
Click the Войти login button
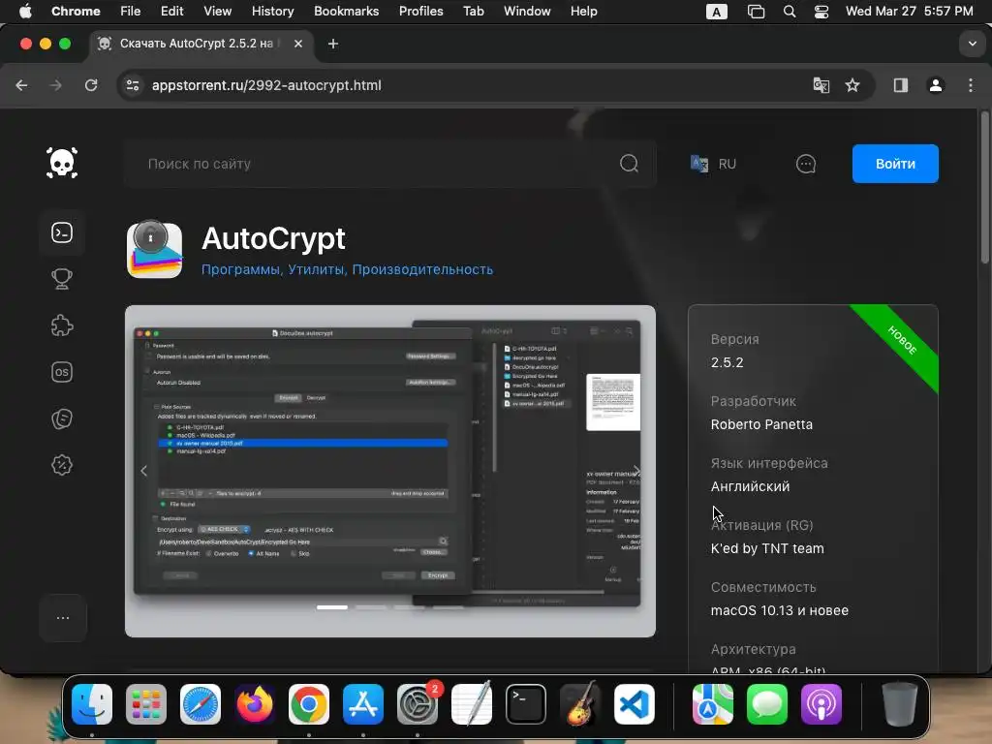click(895, 164)
